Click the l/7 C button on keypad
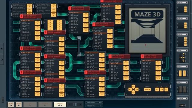Screen dimensions: 192x108 click(x=166, y=89)
